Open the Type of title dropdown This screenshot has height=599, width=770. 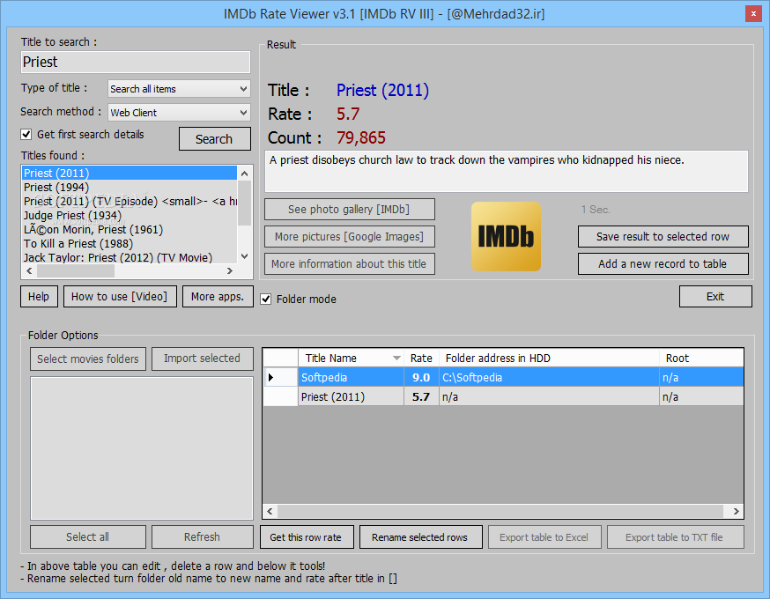coord(179,89)
